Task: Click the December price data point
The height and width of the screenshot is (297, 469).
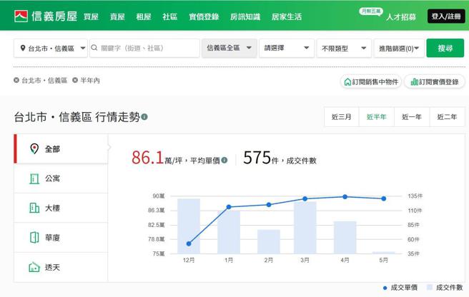Action: click(x=189, y=244)
